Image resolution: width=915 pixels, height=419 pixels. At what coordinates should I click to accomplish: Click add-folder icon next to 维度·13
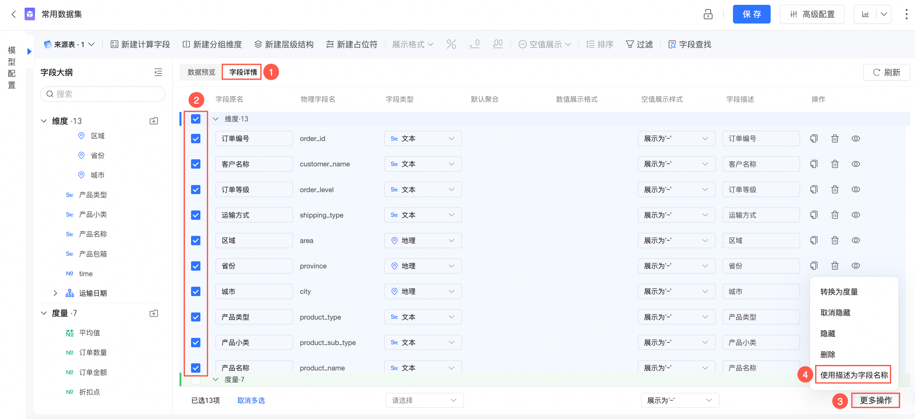pos(153,121)
